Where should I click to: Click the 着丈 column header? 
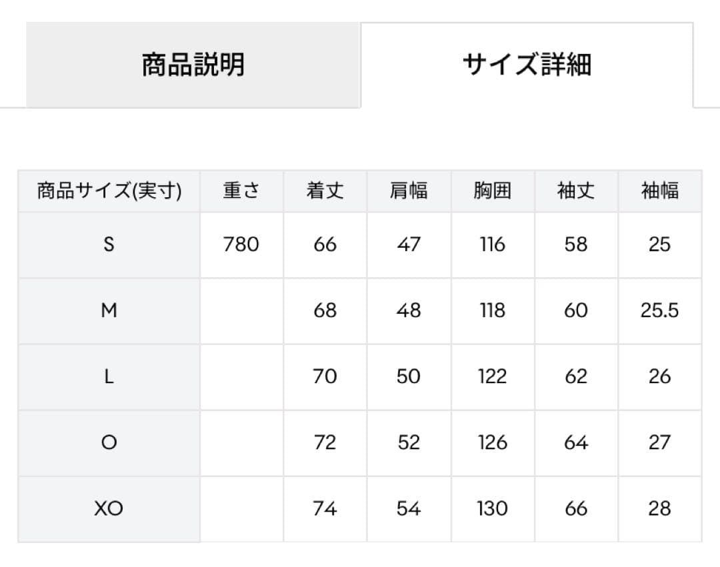click(325, 191)
